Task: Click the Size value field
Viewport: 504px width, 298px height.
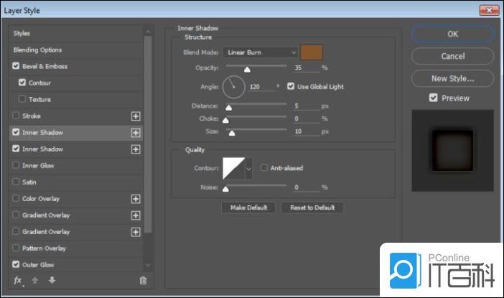Action: pyautogui.click(x=307, y=131)
